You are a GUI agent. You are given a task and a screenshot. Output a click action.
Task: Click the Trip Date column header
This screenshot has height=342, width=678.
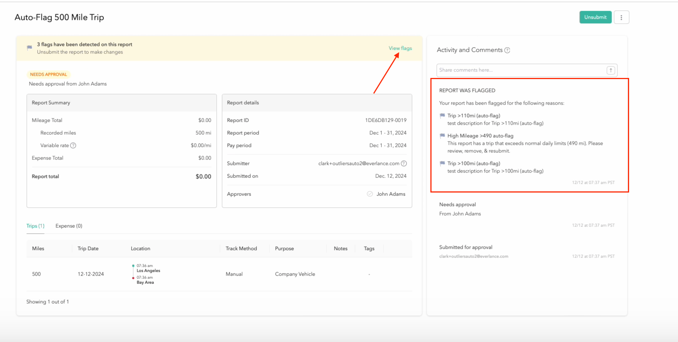click(88, 248)
